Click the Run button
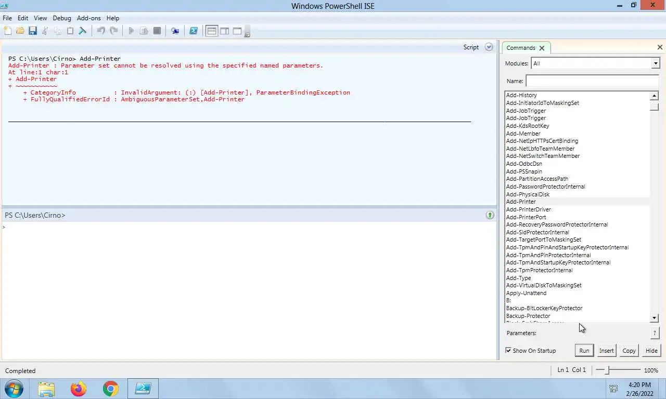 pyautogui.click(x=584, y=351)
